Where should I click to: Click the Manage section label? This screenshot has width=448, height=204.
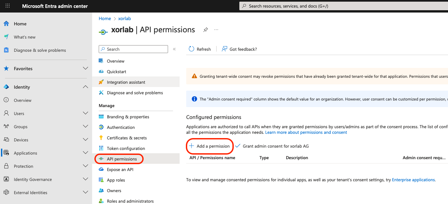coord(107,105)
